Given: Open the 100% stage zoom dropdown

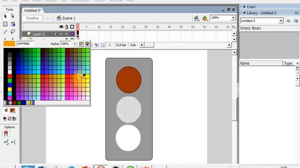Looking at the screenshot, I should [x=233, y=18].
